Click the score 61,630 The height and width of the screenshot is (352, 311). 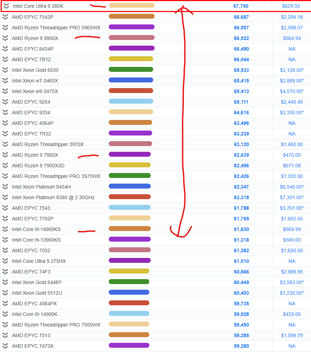[x=241, y=230]
